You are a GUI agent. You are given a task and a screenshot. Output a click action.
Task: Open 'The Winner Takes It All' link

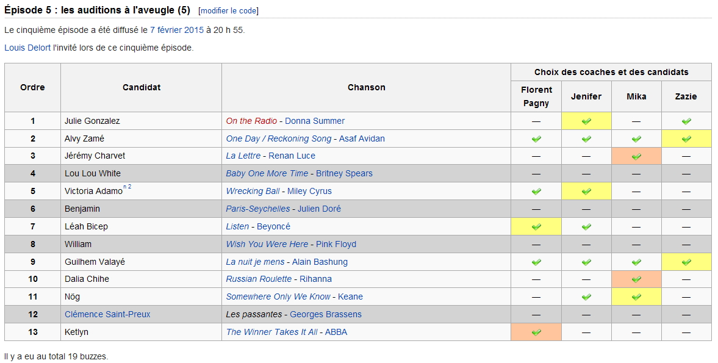[x=271, y=332]
